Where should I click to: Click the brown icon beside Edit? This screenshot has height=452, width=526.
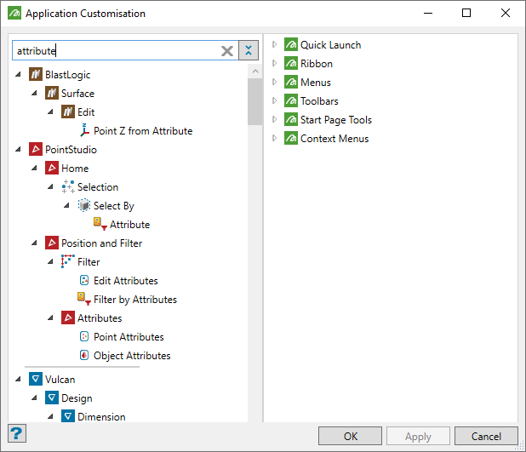[68, 112]
